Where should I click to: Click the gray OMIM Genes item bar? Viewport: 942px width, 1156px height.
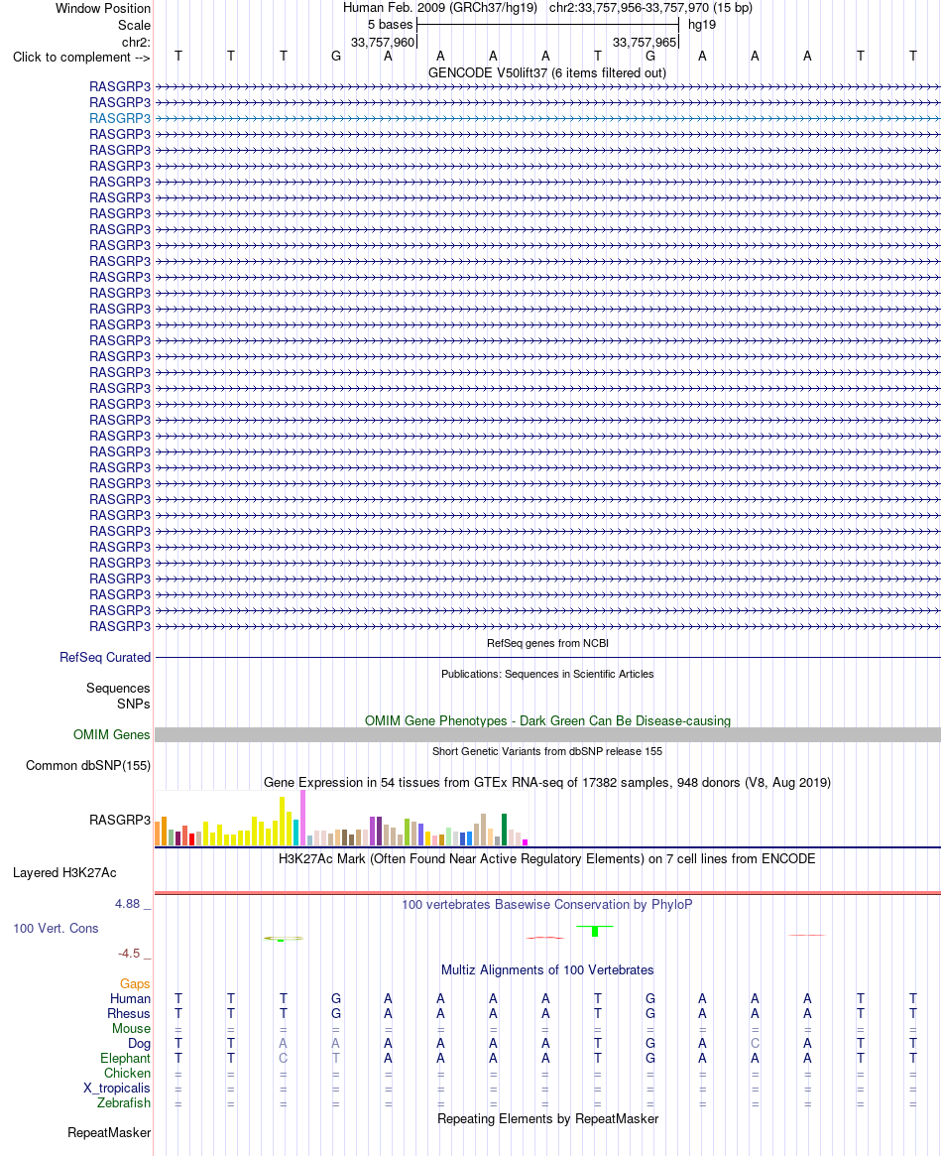(547, 735)
